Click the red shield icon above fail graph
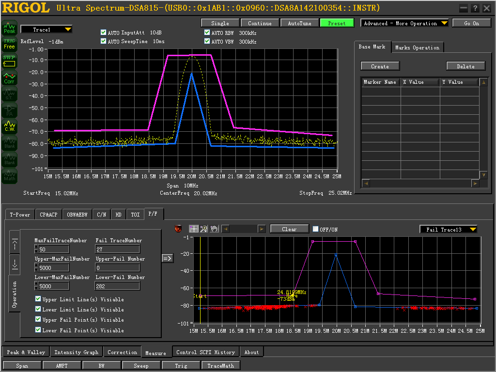This screenshot has height=372, width=496. (x=178, y=229)
